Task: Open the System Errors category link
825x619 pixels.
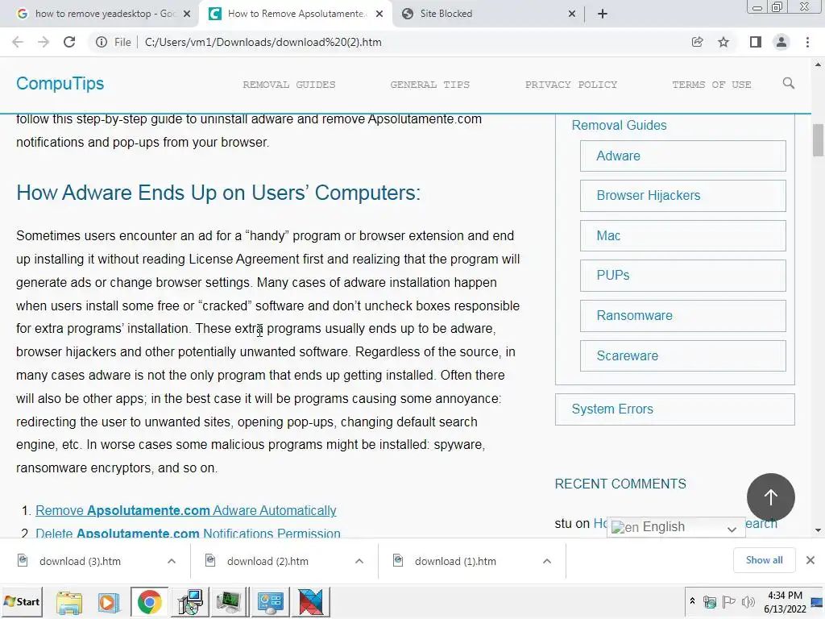Action: click(x=674, y=409)
